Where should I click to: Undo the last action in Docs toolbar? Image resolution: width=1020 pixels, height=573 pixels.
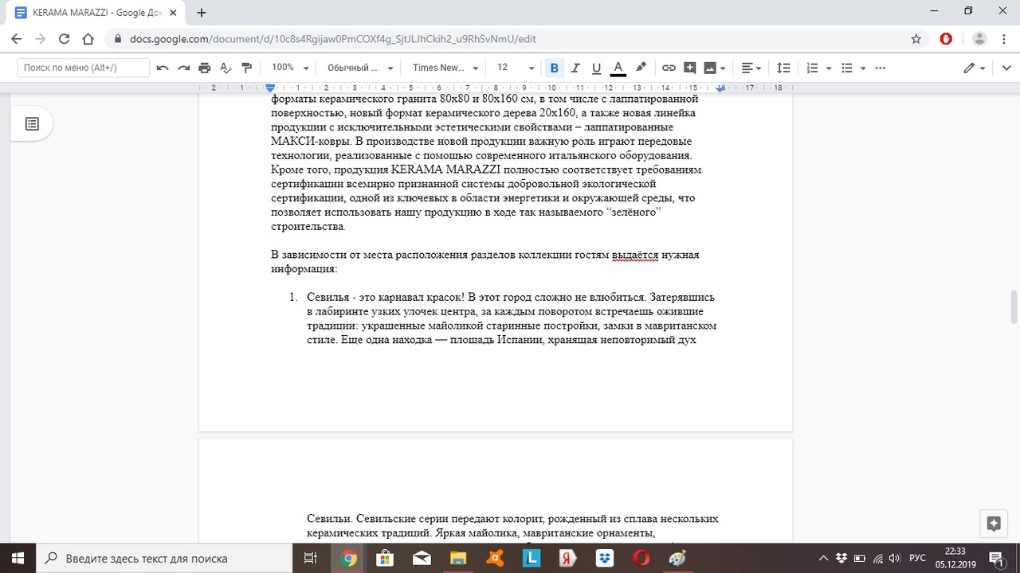(163, 68)
